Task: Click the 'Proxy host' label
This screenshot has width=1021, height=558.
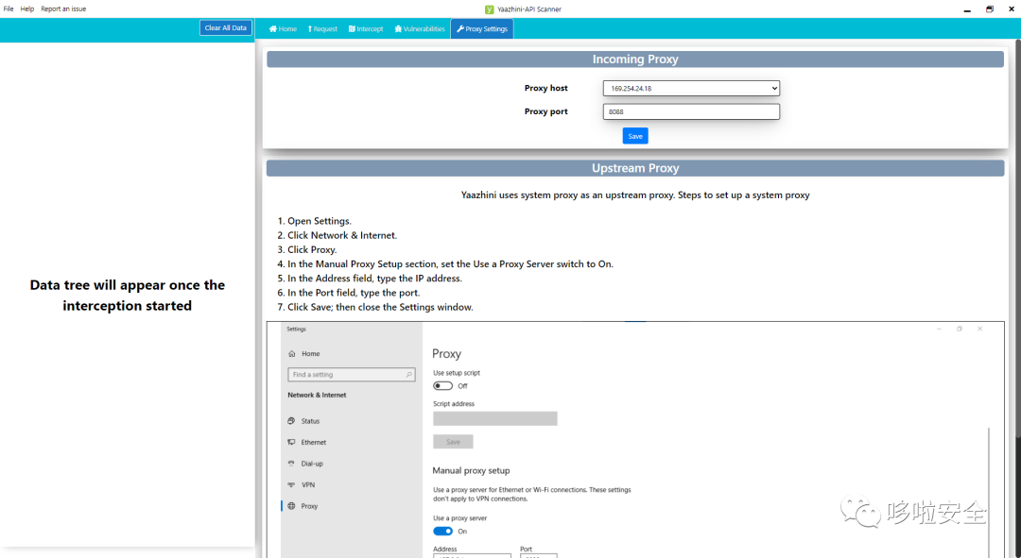Action: tap(545, 88)
